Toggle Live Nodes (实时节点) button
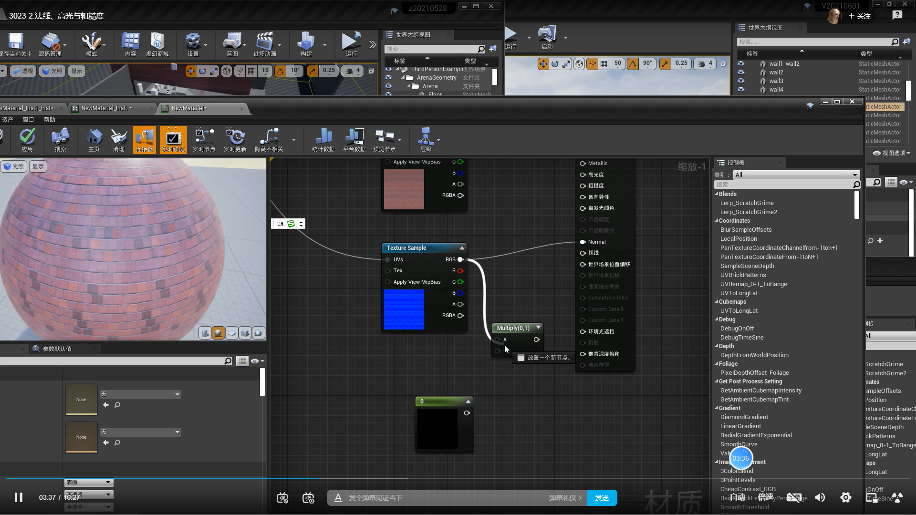The width and height of the screenshot is (916, 515). tap(204, 140)
